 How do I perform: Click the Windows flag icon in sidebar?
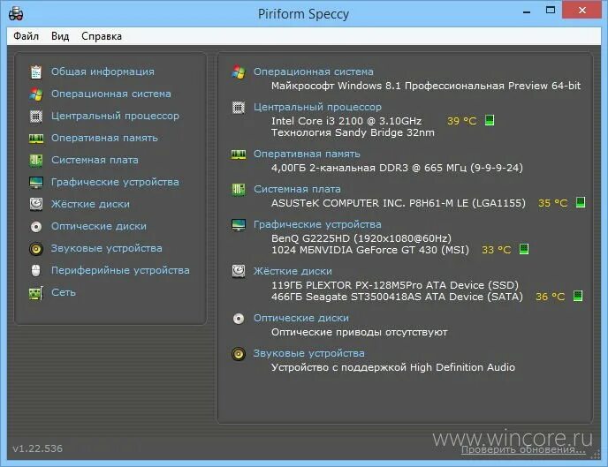tap(36, 94)
